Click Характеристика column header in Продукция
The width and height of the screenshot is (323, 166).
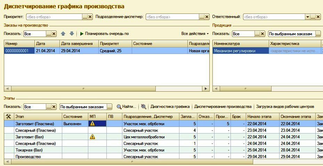pos(295,44)
